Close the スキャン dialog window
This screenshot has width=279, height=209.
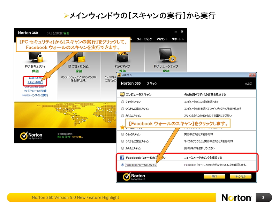click(x=252, y=75)
